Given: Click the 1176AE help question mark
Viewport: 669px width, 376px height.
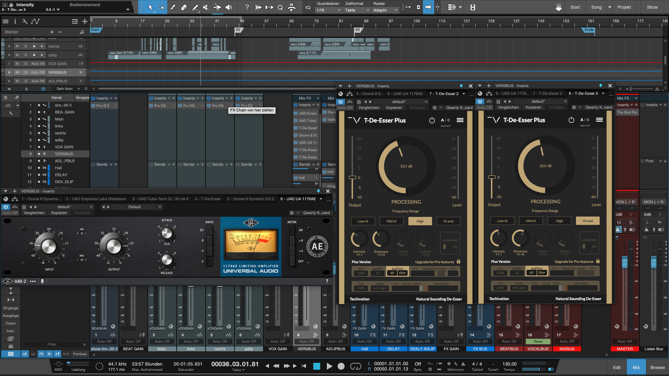Looking at the screenshot, I should click(x=326, y=281).
